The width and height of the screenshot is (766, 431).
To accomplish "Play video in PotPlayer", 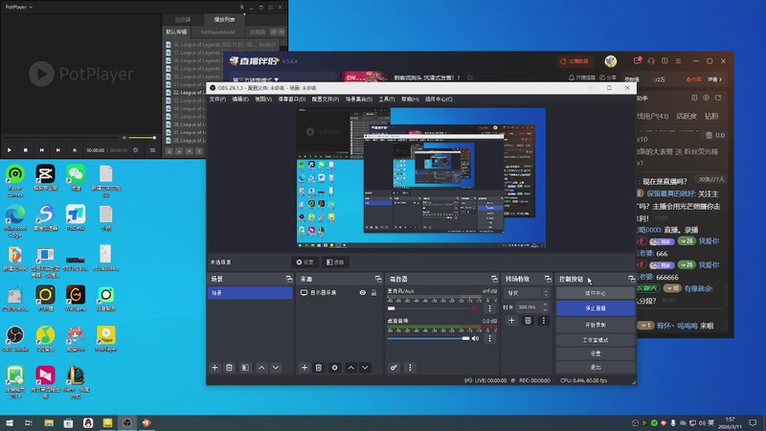I will (x=10, y=150).
